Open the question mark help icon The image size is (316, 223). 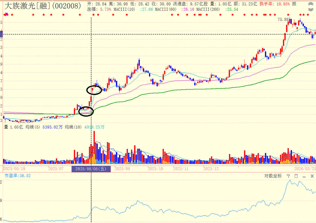pyautogui.click(x=288, y=176)
